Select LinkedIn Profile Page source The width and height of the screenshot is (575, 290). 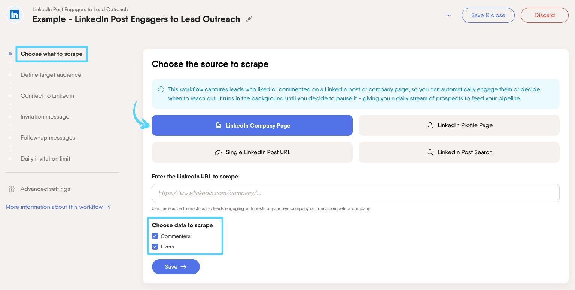pos(459,125)
